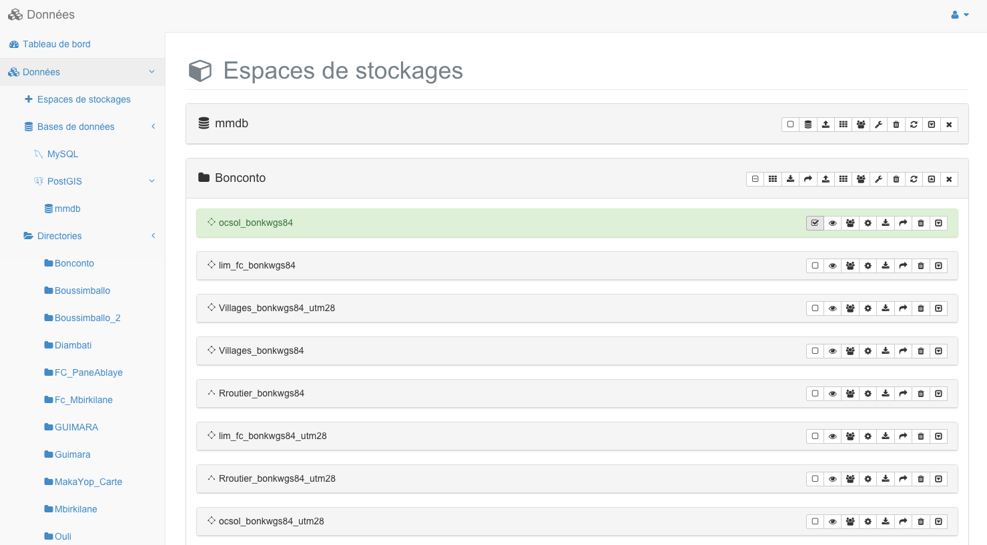Collapse the Données sidebar section

151,72
